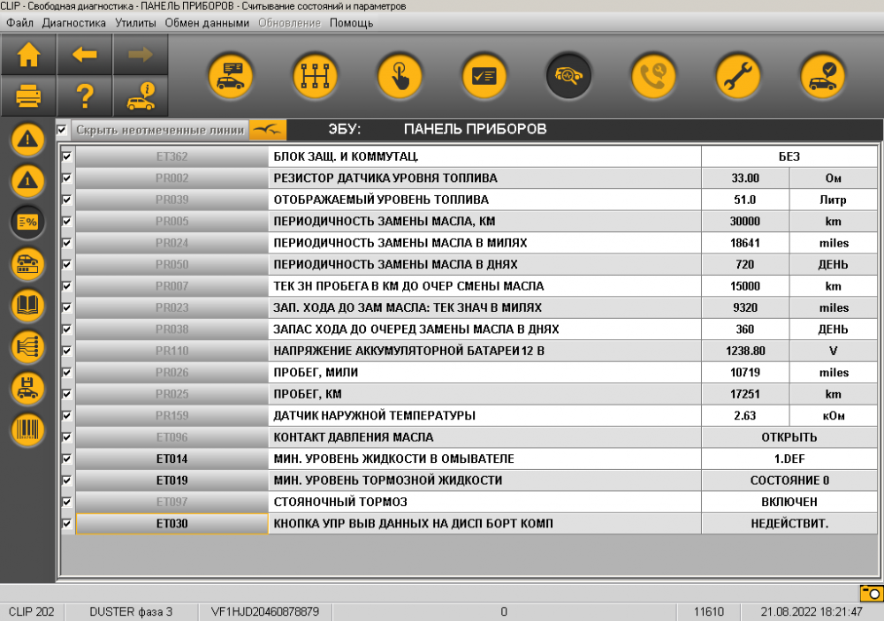The image size is (884, 621).
Task: Uncheck the PR039 row checkbox
Action: (66, 200)
